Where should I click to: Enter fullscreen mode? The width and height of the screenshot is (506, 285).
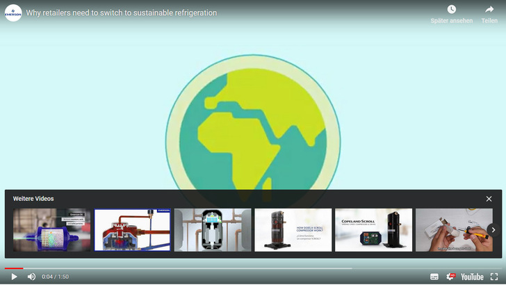tap(494, 277)
